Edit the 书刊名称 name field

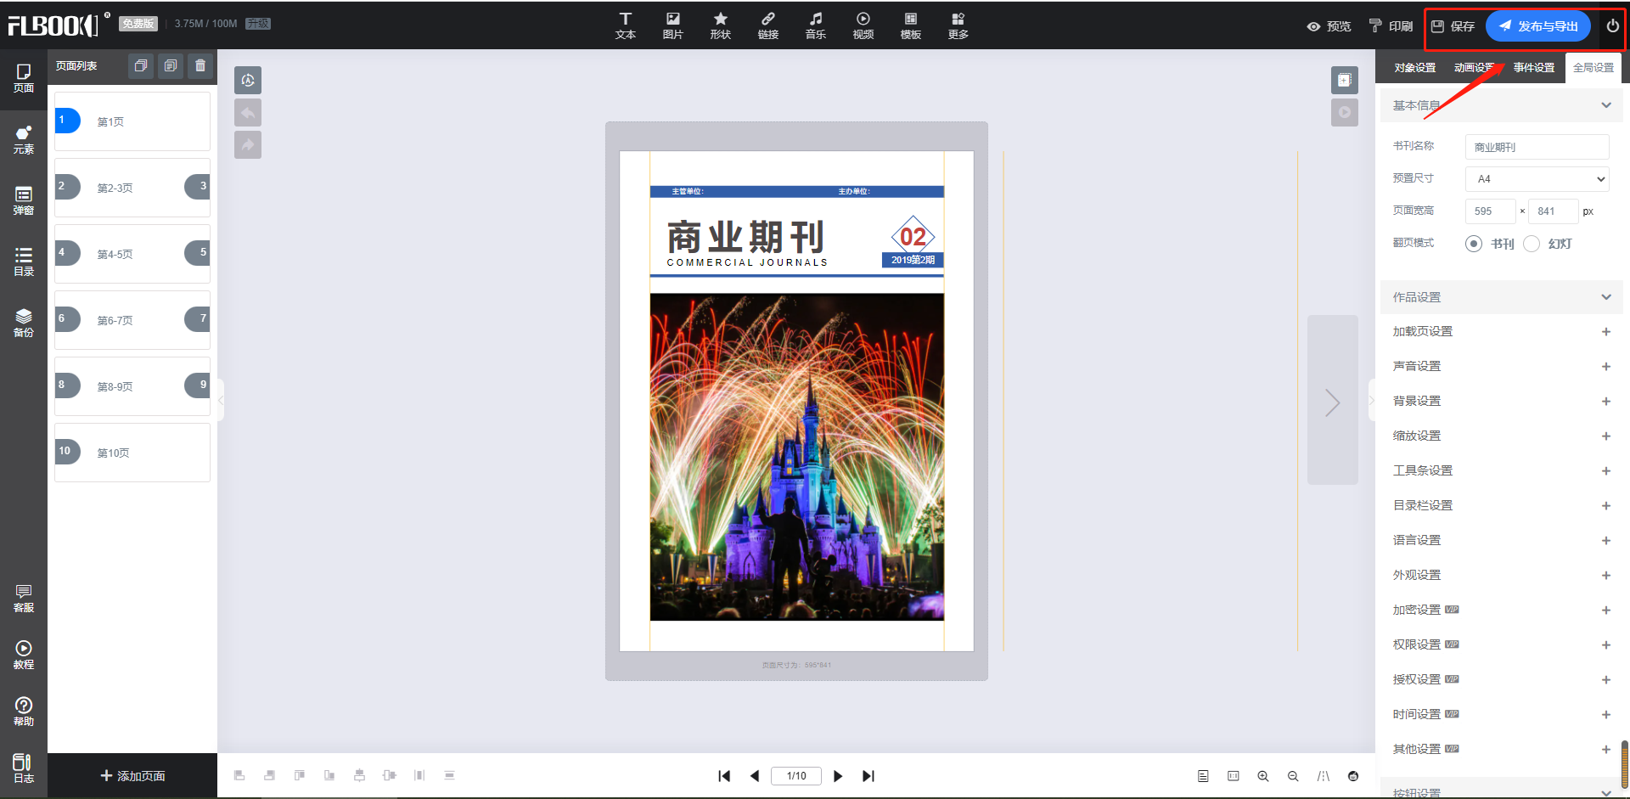(x=1537, y=147)
